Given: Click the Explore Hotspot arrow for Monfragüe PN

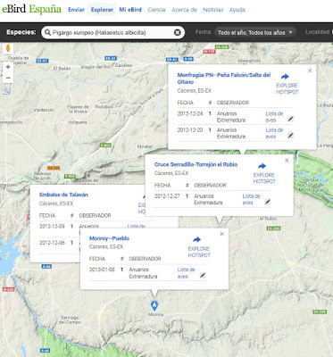Looking at the screenshot, I should [x=285, y=77].
